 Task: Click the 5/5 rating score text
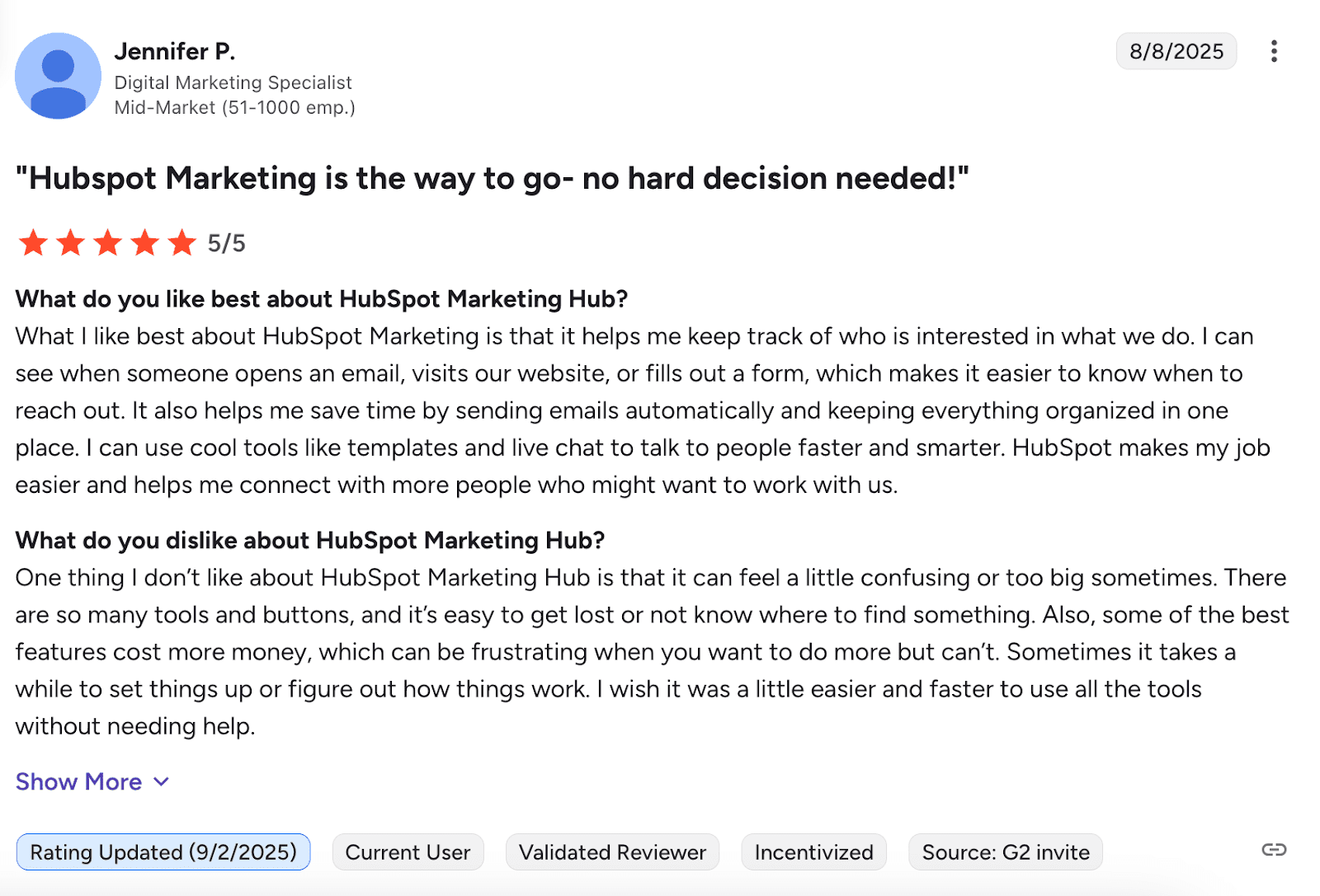[x=226, y=243]
